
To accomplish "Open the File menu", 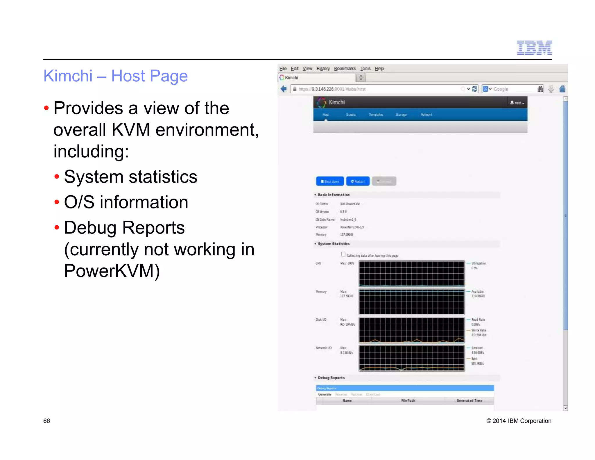I will (283, 69).
